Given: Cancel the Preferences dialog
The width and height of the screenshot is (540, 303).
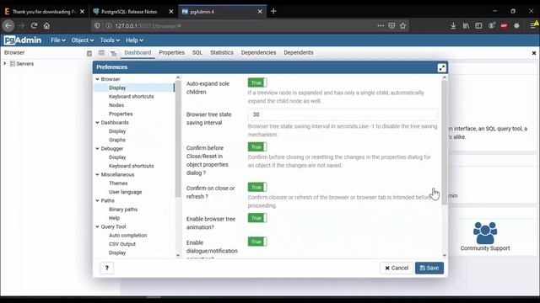Looking at the screenshot, I should (397, 268).
